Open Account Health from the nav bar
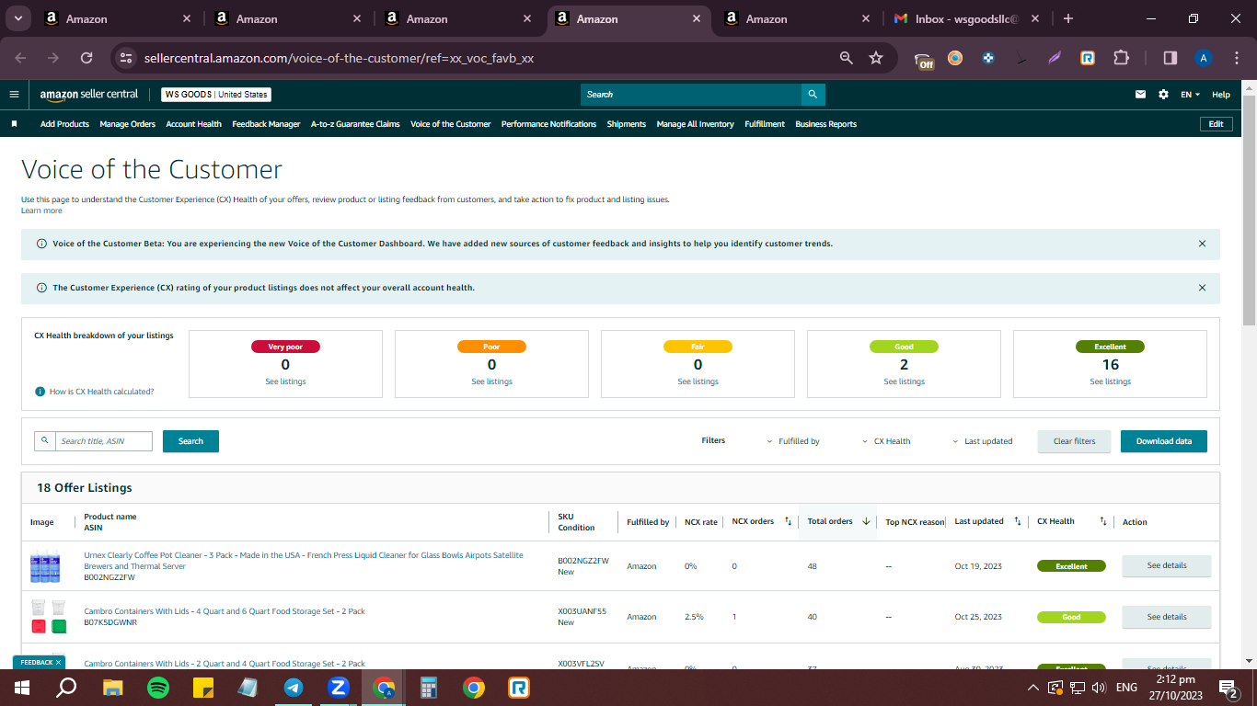This screenshot has width=1257, height=706. coord(193,124)
